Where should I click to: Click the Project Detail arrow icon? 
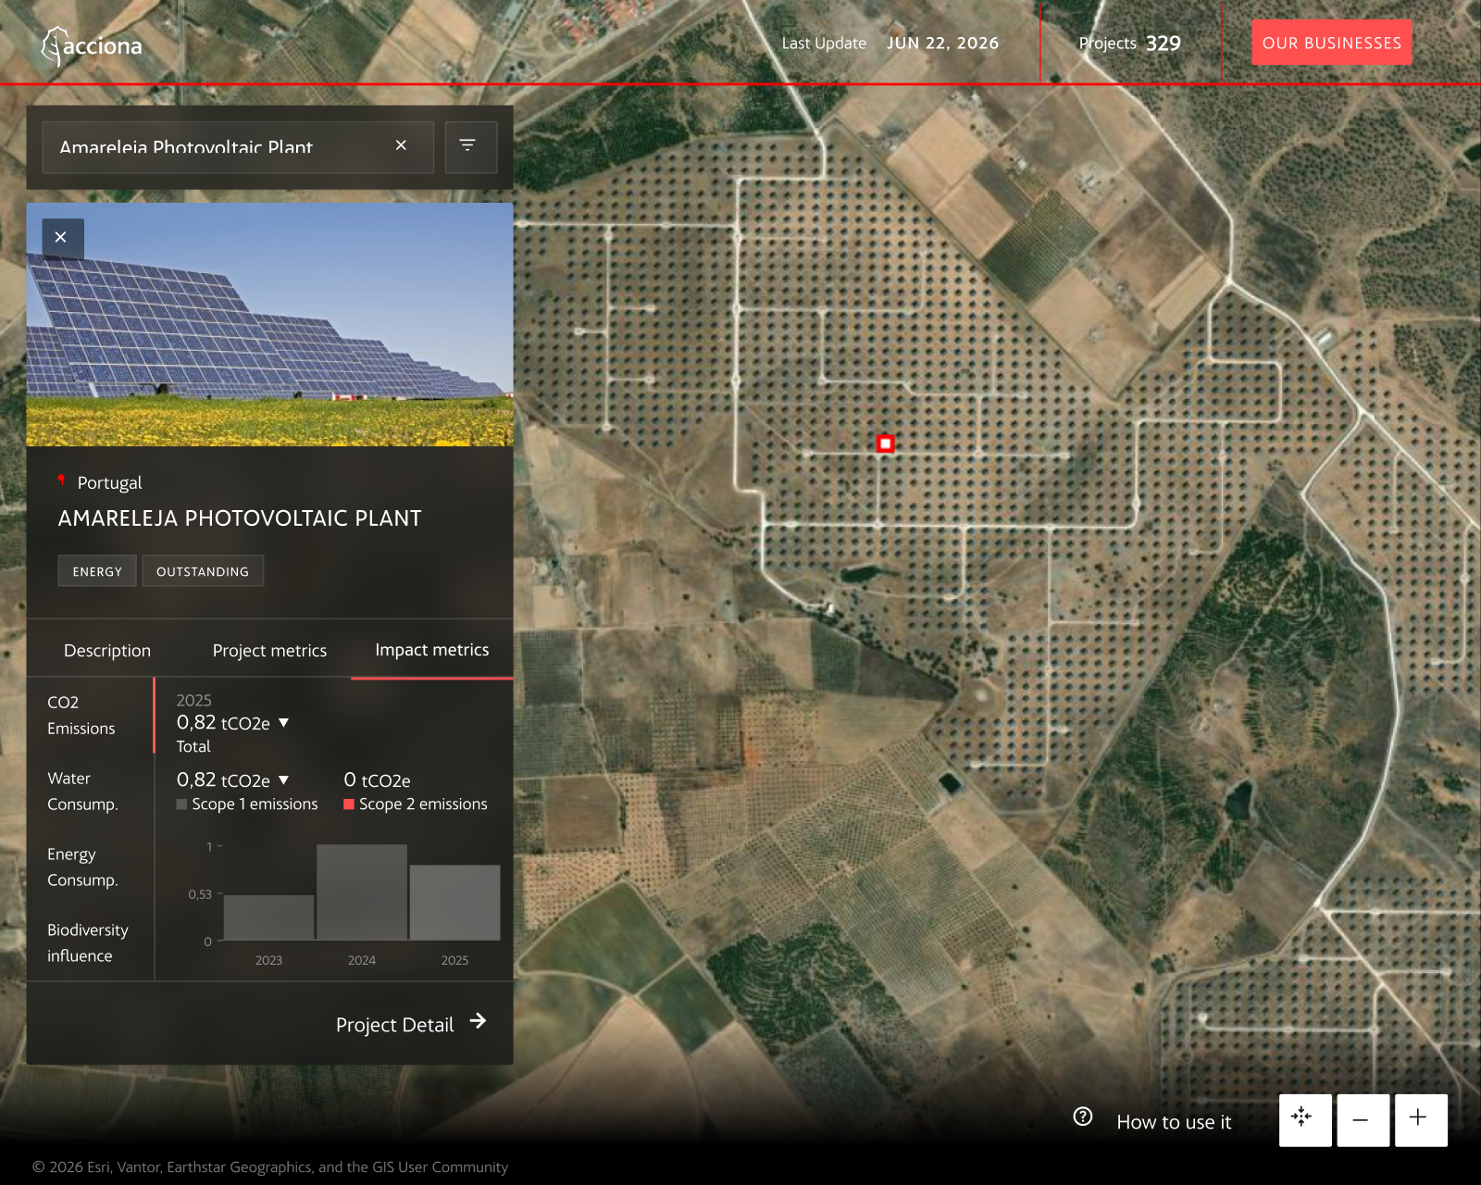pos(478,1021)
